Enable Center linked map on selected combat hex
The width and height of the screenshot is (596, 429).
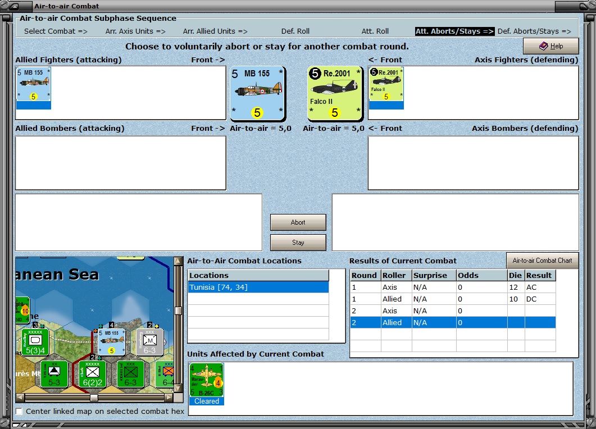(19, 411)
